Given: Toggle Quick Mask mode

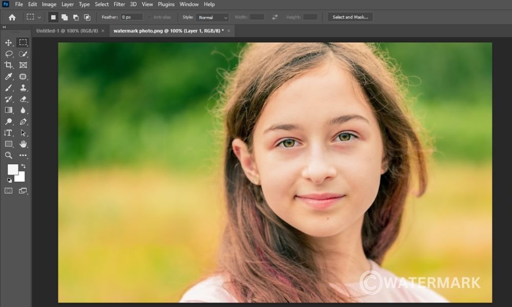Looking at the screenshot, I should coord(9,191).
